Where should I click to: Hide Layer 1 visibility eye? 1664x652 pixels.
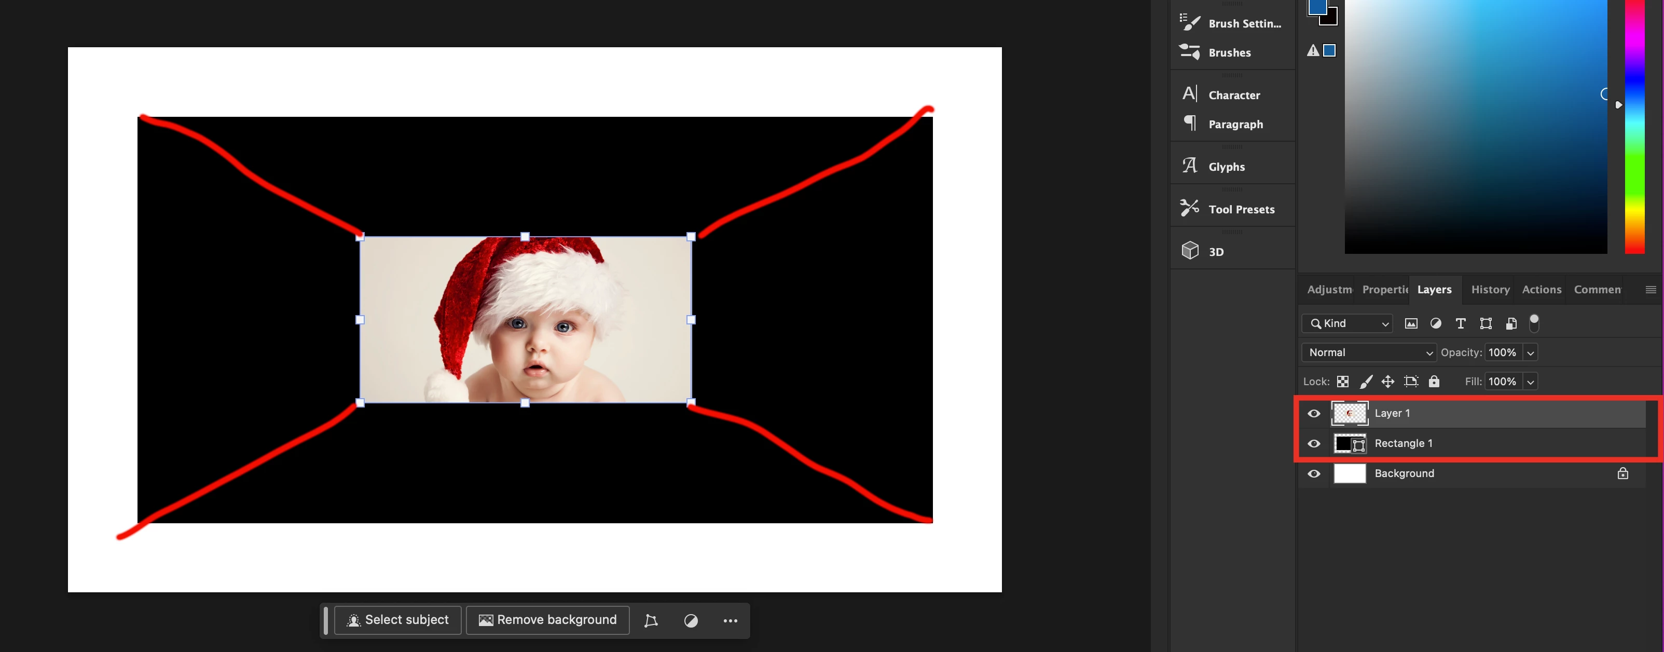click(1313, 414)
